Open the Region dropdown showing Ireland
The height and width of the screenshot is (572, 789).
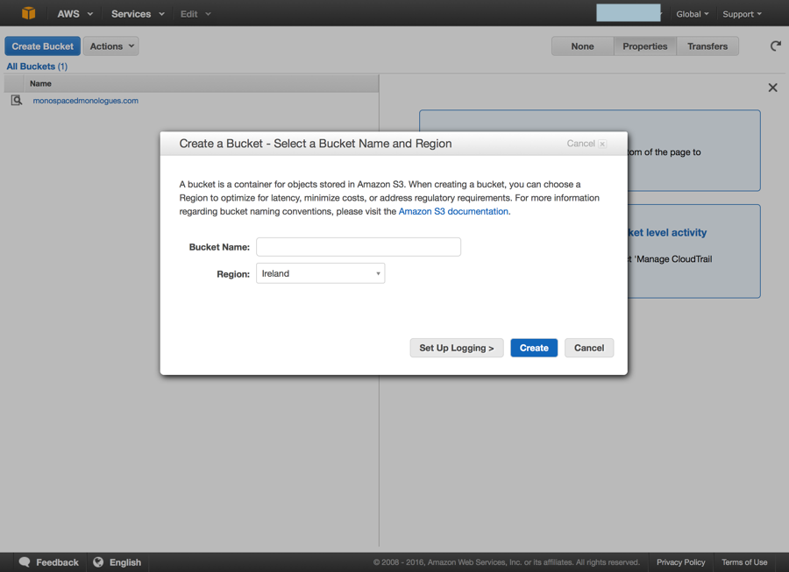pos(321,273)
